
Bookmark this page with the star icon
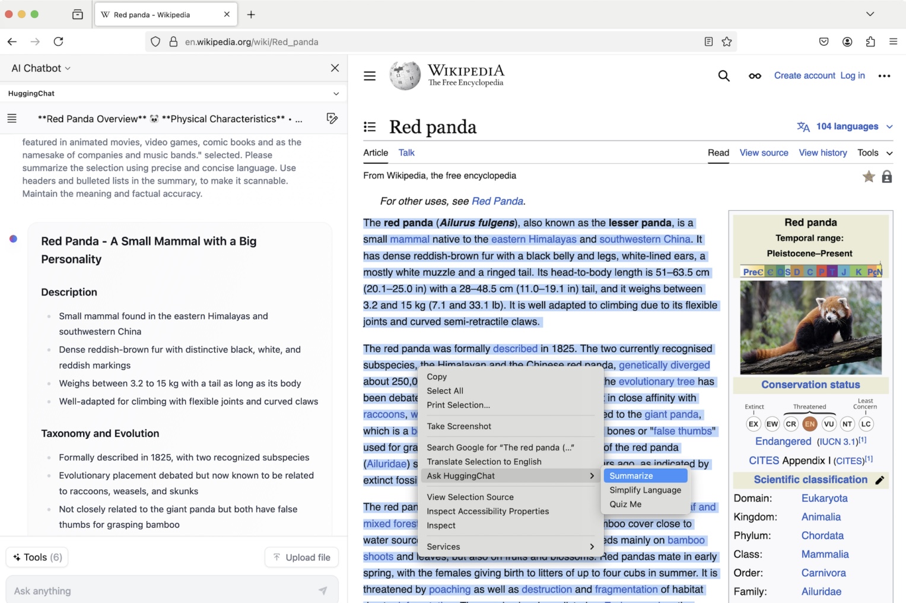point(727,42)
